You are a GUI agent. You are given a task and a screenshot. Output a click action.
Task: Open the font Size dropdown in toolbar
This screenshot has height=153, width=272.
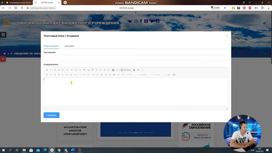[x=159, y=75]
